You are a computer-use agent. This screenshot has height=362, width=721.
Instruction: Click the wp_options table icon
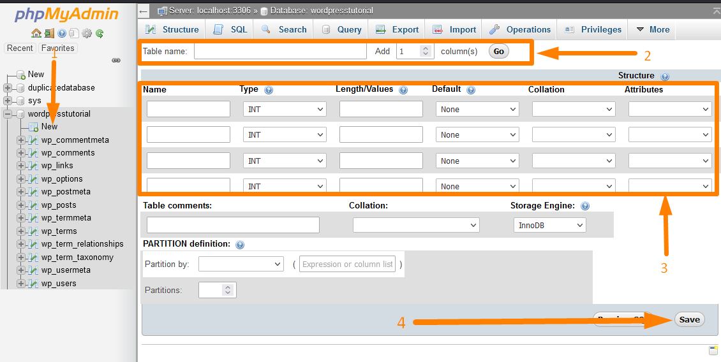(x=33, y=179)
